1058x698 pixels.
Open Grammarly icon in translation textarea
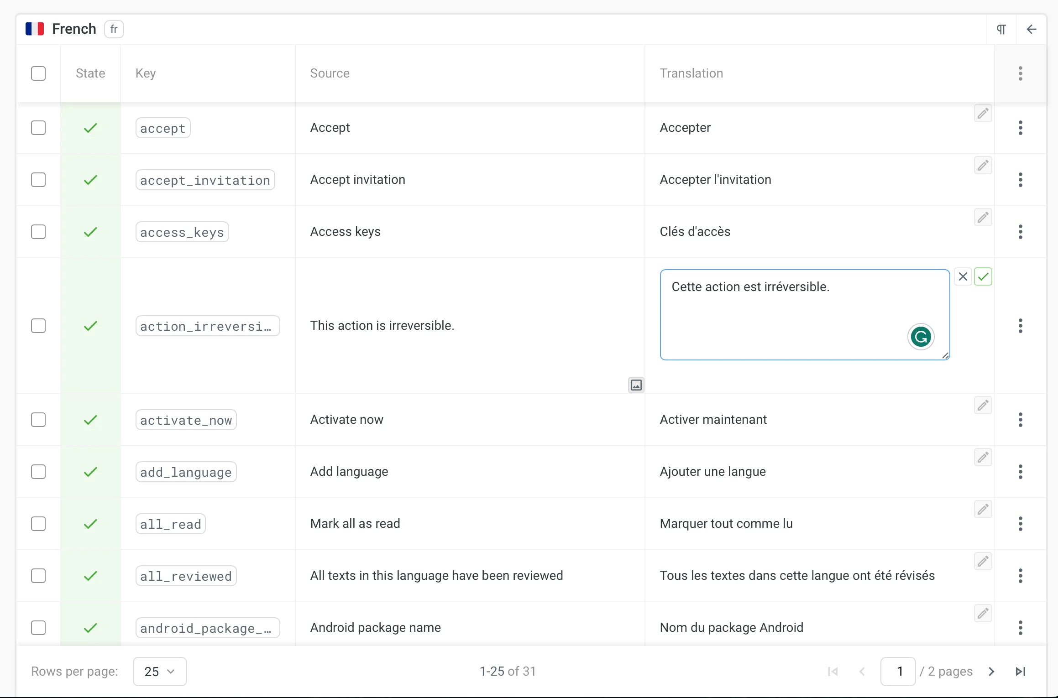pyautogui.click(x=921, y=337)
